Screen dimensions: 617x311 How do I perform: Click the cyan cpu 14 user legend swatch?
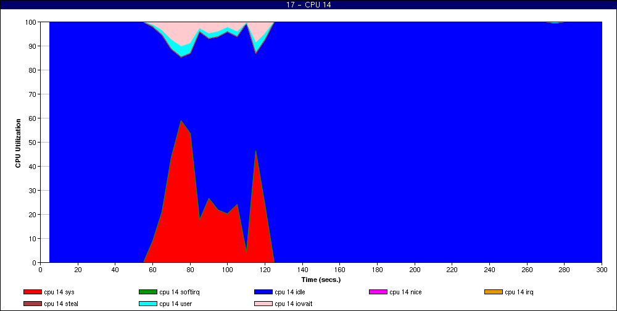coord(148,304)
